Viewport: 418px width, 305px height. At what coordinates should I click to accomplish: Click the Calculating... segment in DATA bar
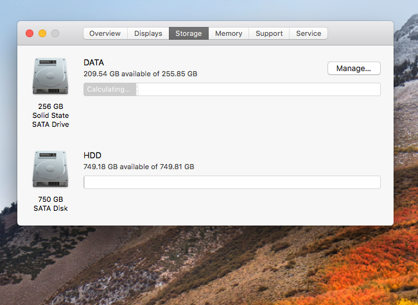click(109, 89)
